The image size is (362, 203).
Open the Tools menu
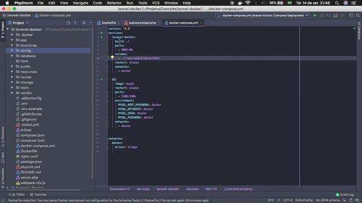(143, 3)
